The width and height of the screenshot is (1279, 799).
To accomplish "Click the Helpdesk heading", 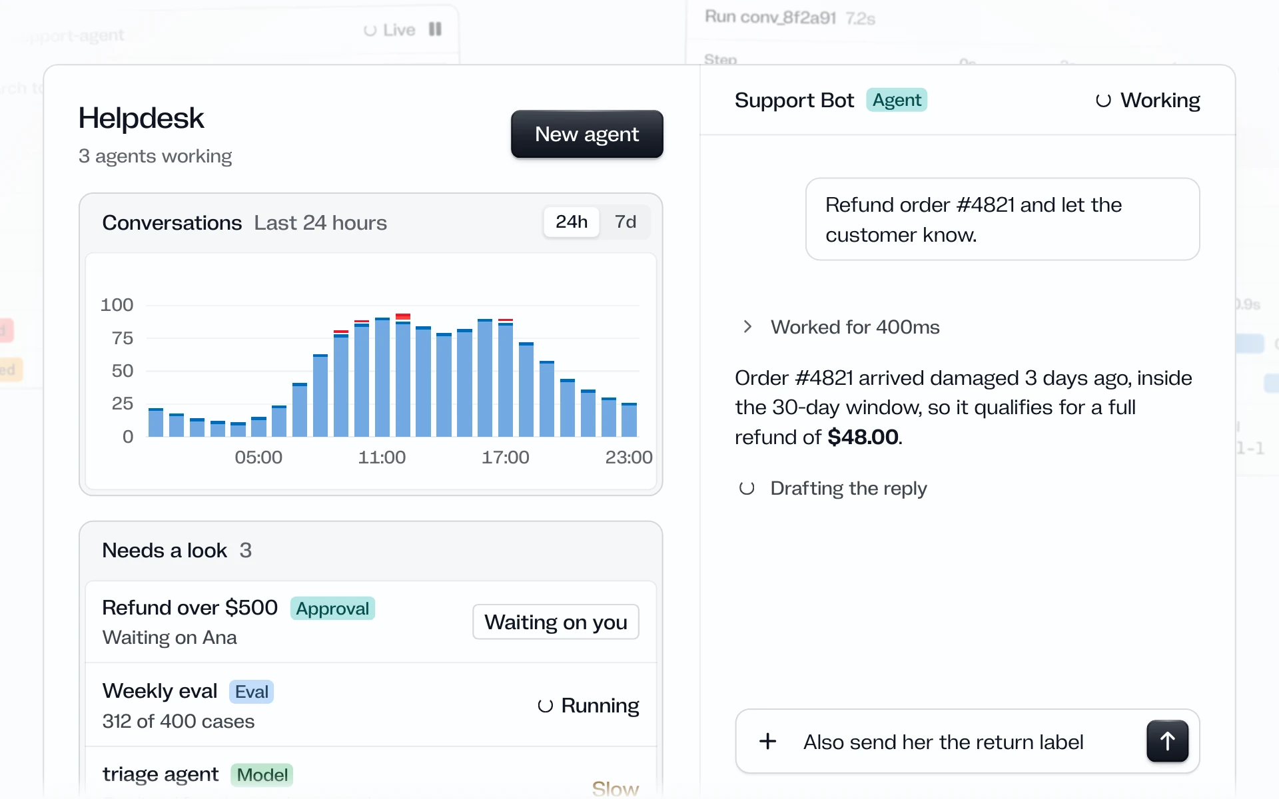I will (141, 118).
